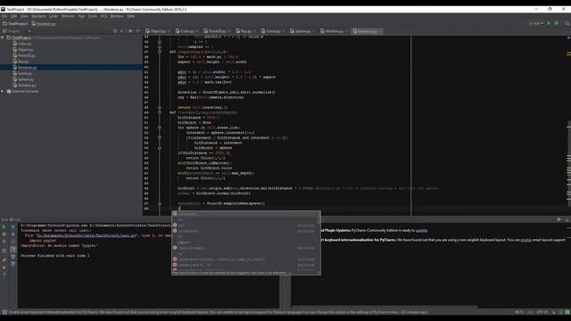Switch to the Object.py editor tab
The width and height of the screenshot is (571, 321).
pos(156,31)
